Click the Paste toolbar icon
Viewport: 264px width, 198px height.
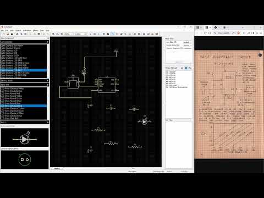(39, 34)
